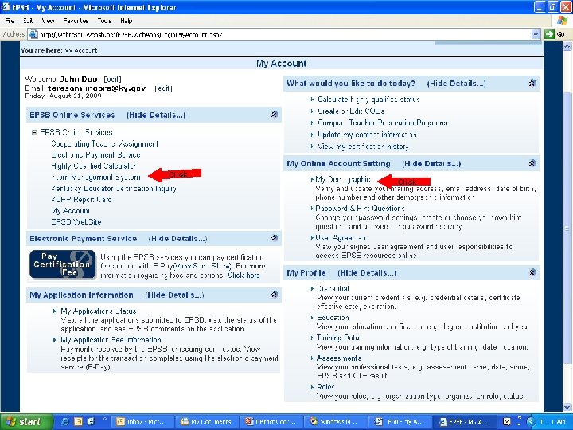
Task: Open the Credential profile link
Action: [333, 288]
